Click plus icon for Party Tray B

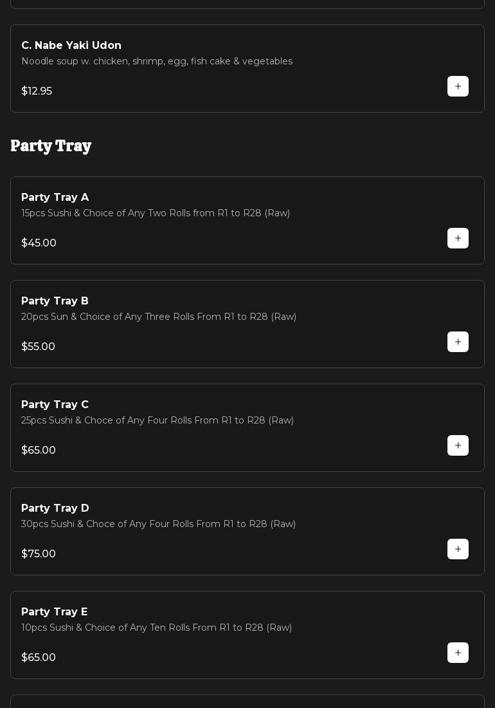pos(458,342)
